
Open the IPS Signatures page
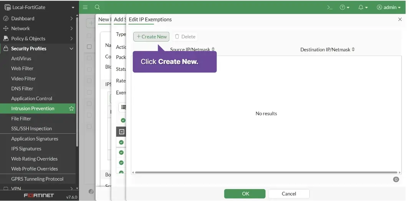pyautogui.click(x=26, y=148)
